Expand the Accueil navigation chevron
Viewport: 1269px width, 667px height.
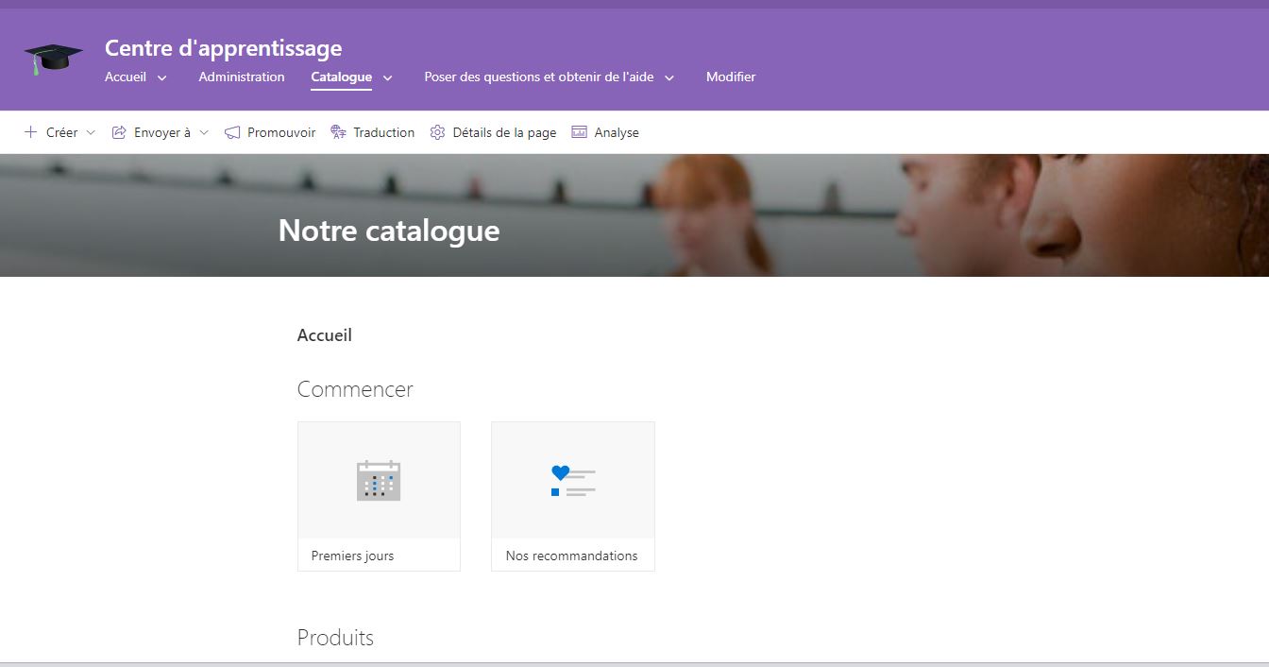tap(161, 77)
